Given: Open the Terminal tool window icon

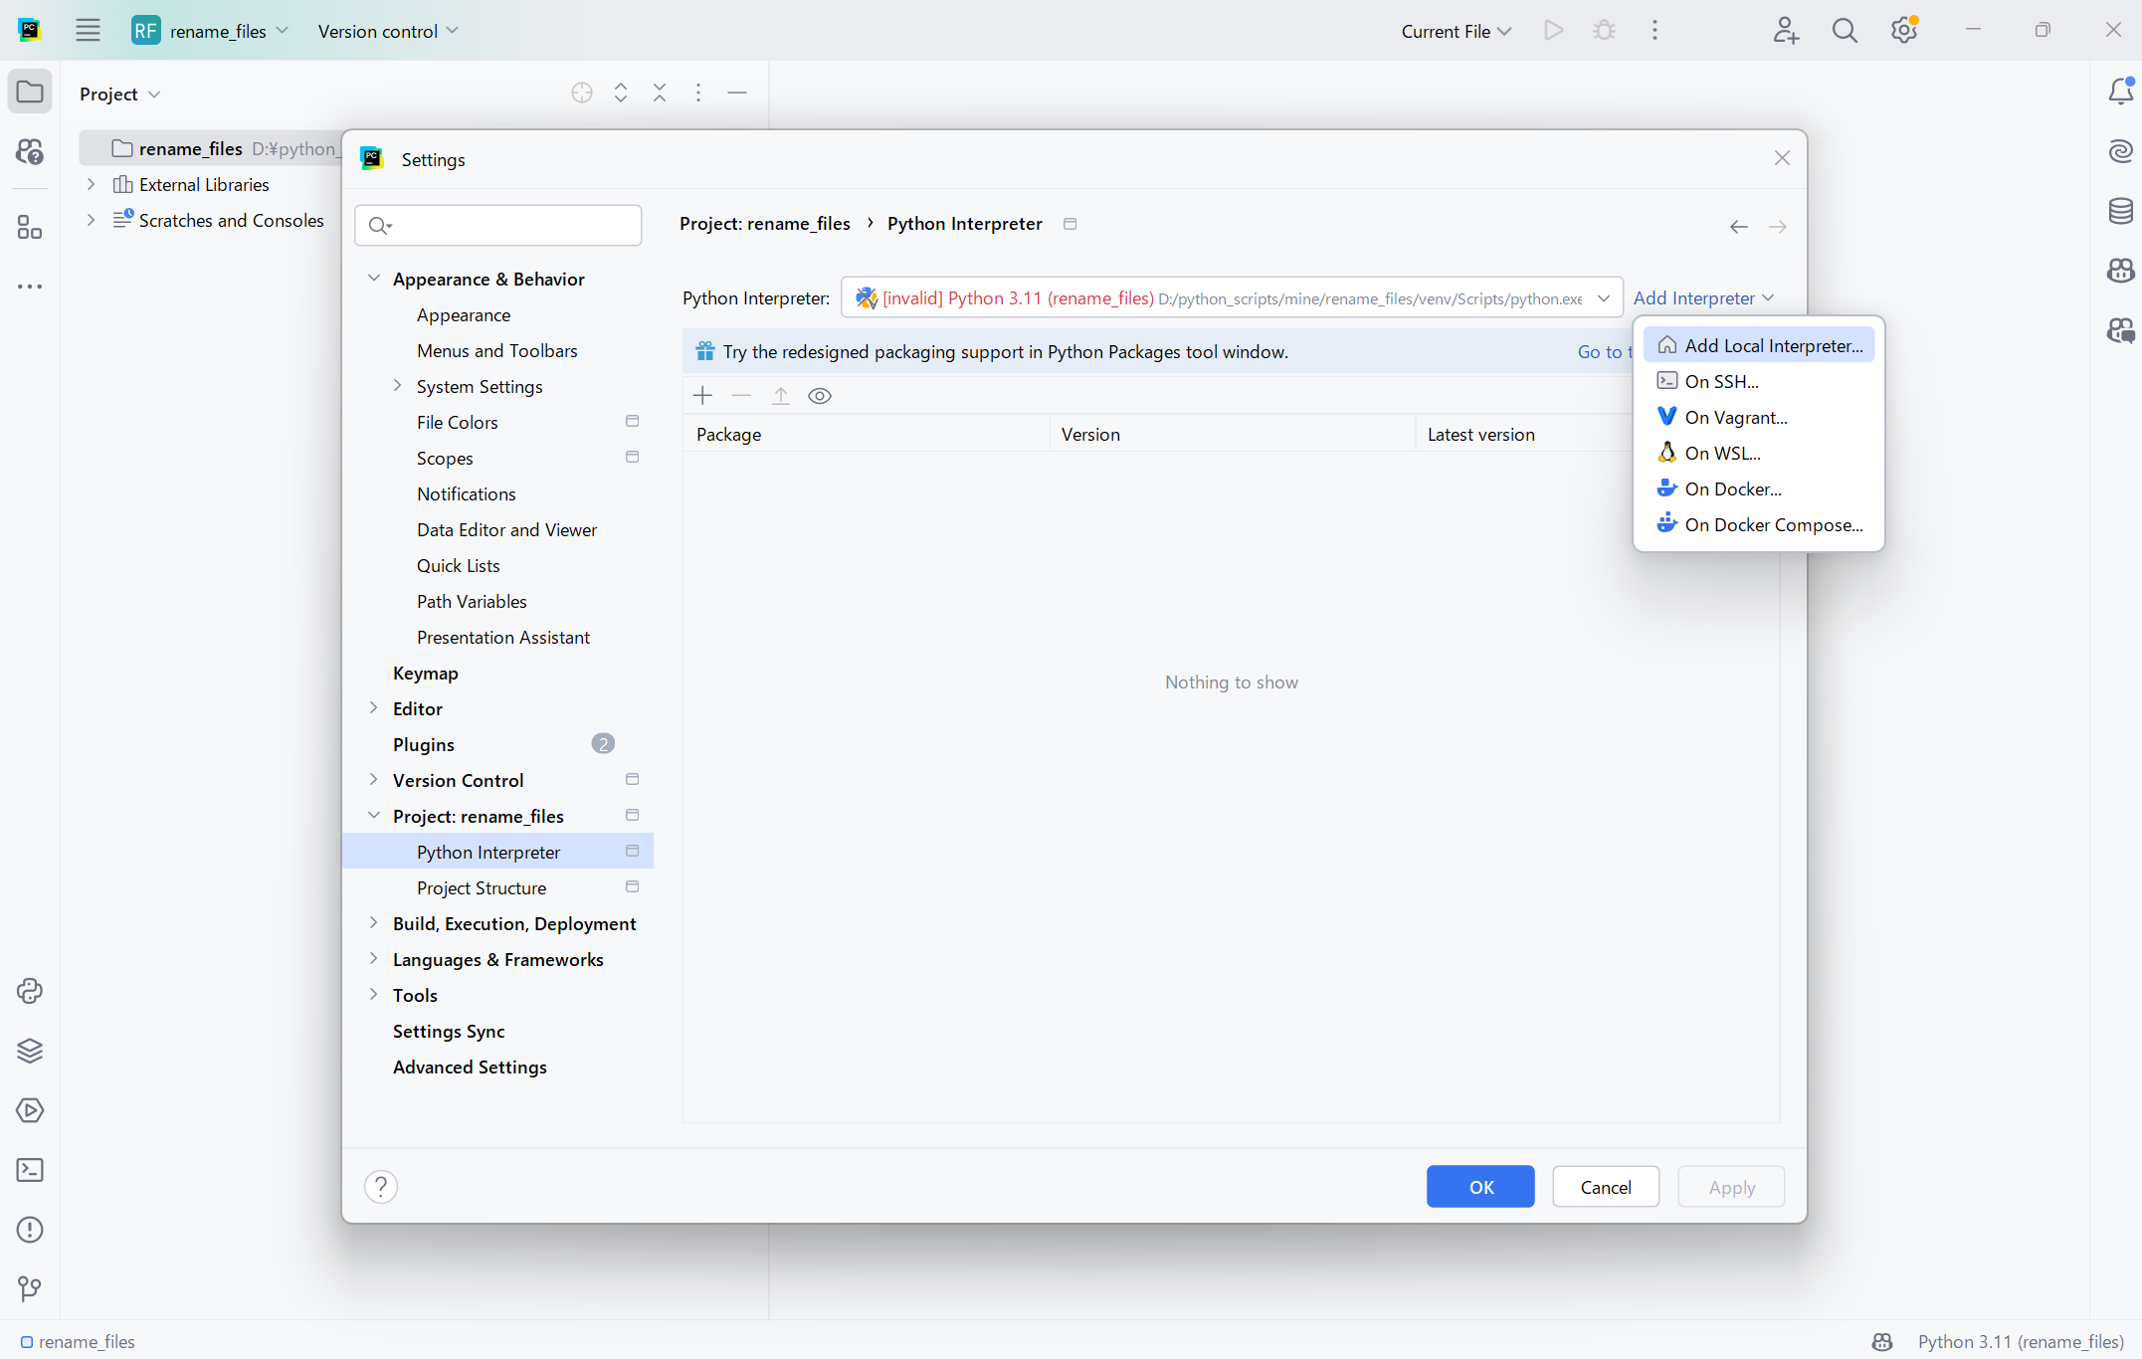Looking at the screenshot, I should (30, 1170).
